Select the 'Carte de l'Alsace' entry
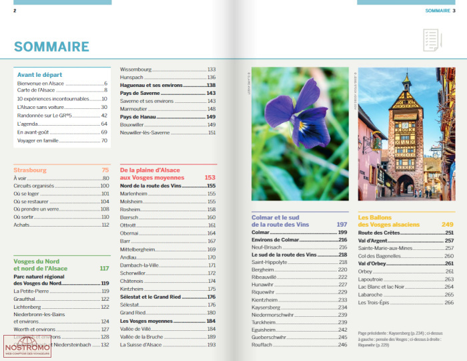 (62, 90)
